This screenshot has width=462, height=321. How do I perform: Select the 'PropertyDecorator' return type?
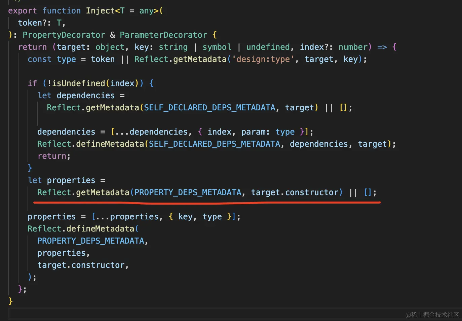coord(64,35)
